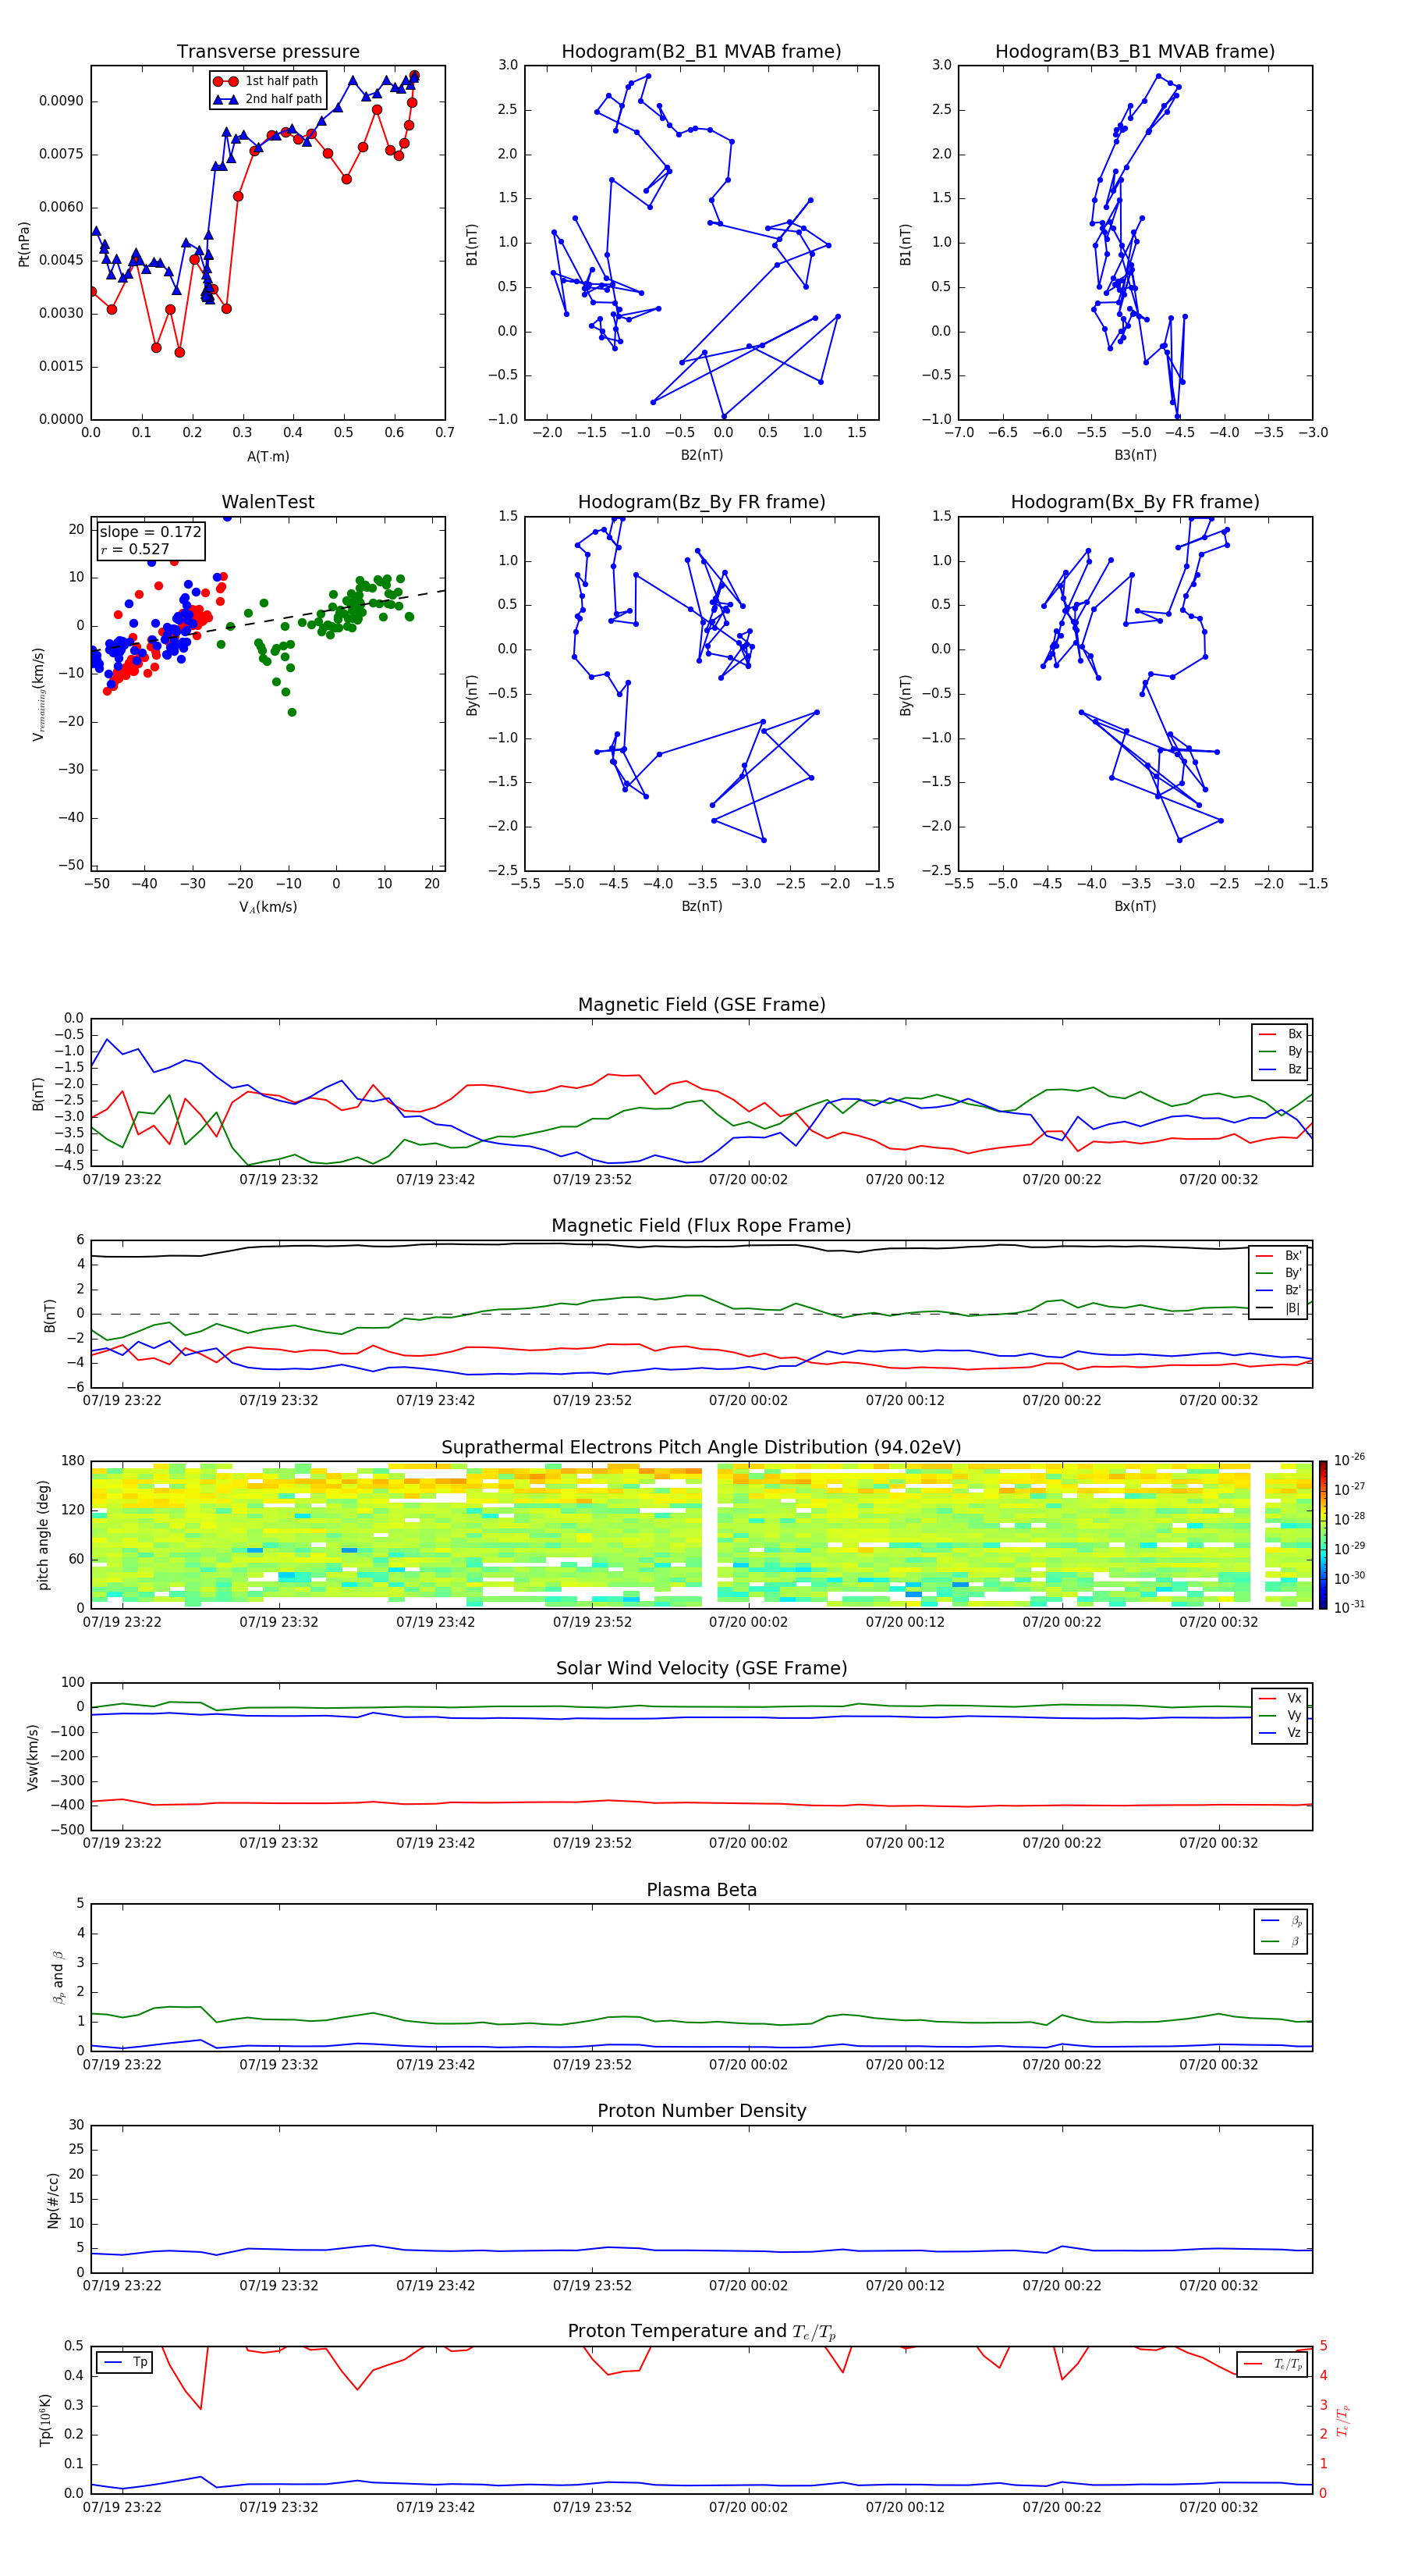Click the 'Plasma Beta' title
The width and height of the screenshot is (1404, 2576).
701,1890
